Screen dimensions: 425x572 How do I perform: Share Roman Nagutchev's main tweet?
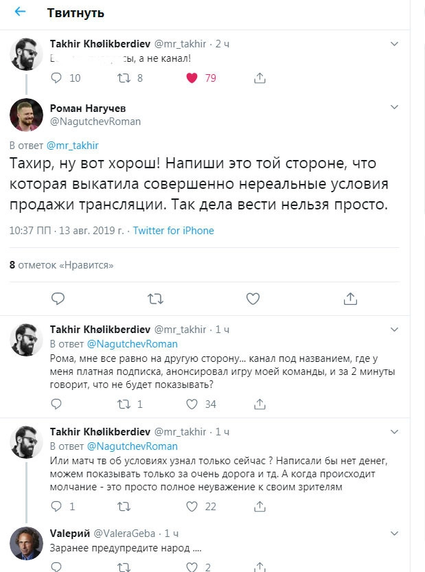(350, 298)
